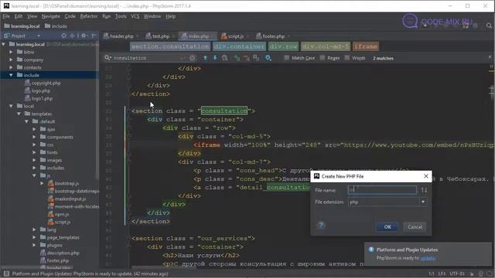Click status bar tool windows icon
Screen dimensions: 495x278
(x=6, y=273)
